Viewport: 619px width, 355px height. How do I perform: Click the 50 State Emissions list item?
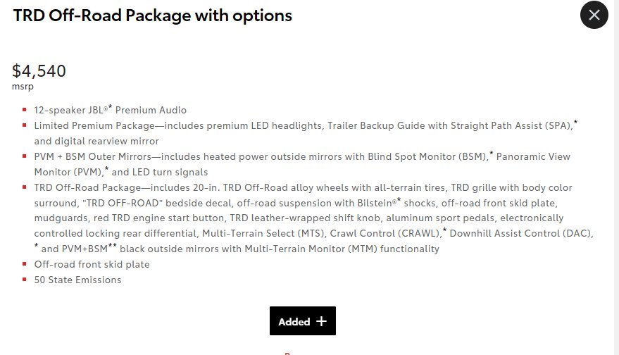pos(77,280)
